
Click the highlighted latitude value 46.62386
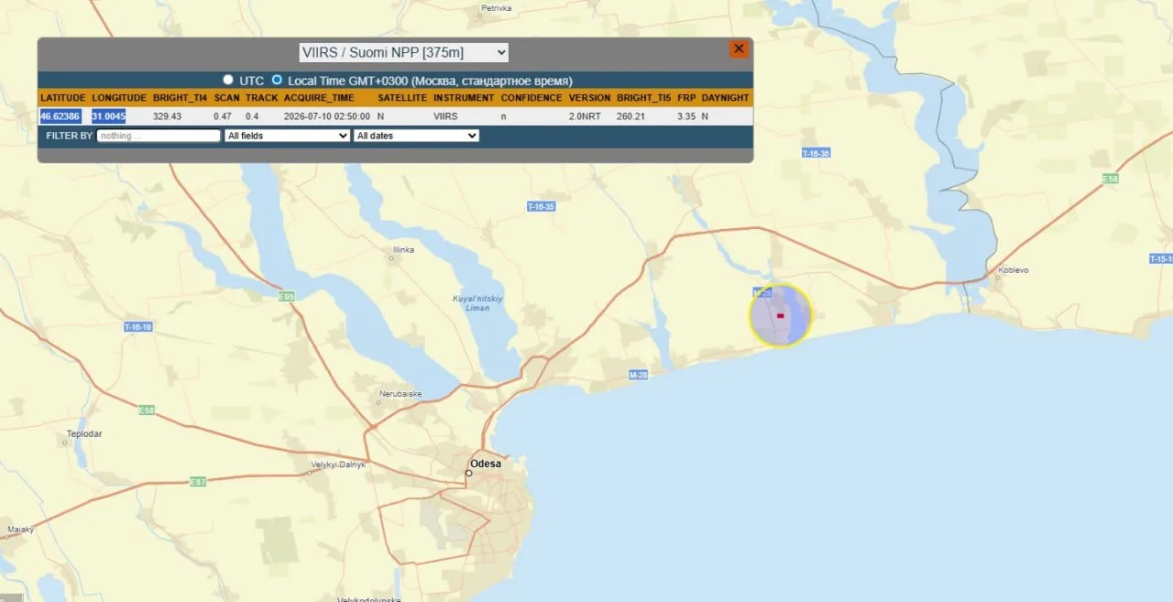tap(60, 116)
